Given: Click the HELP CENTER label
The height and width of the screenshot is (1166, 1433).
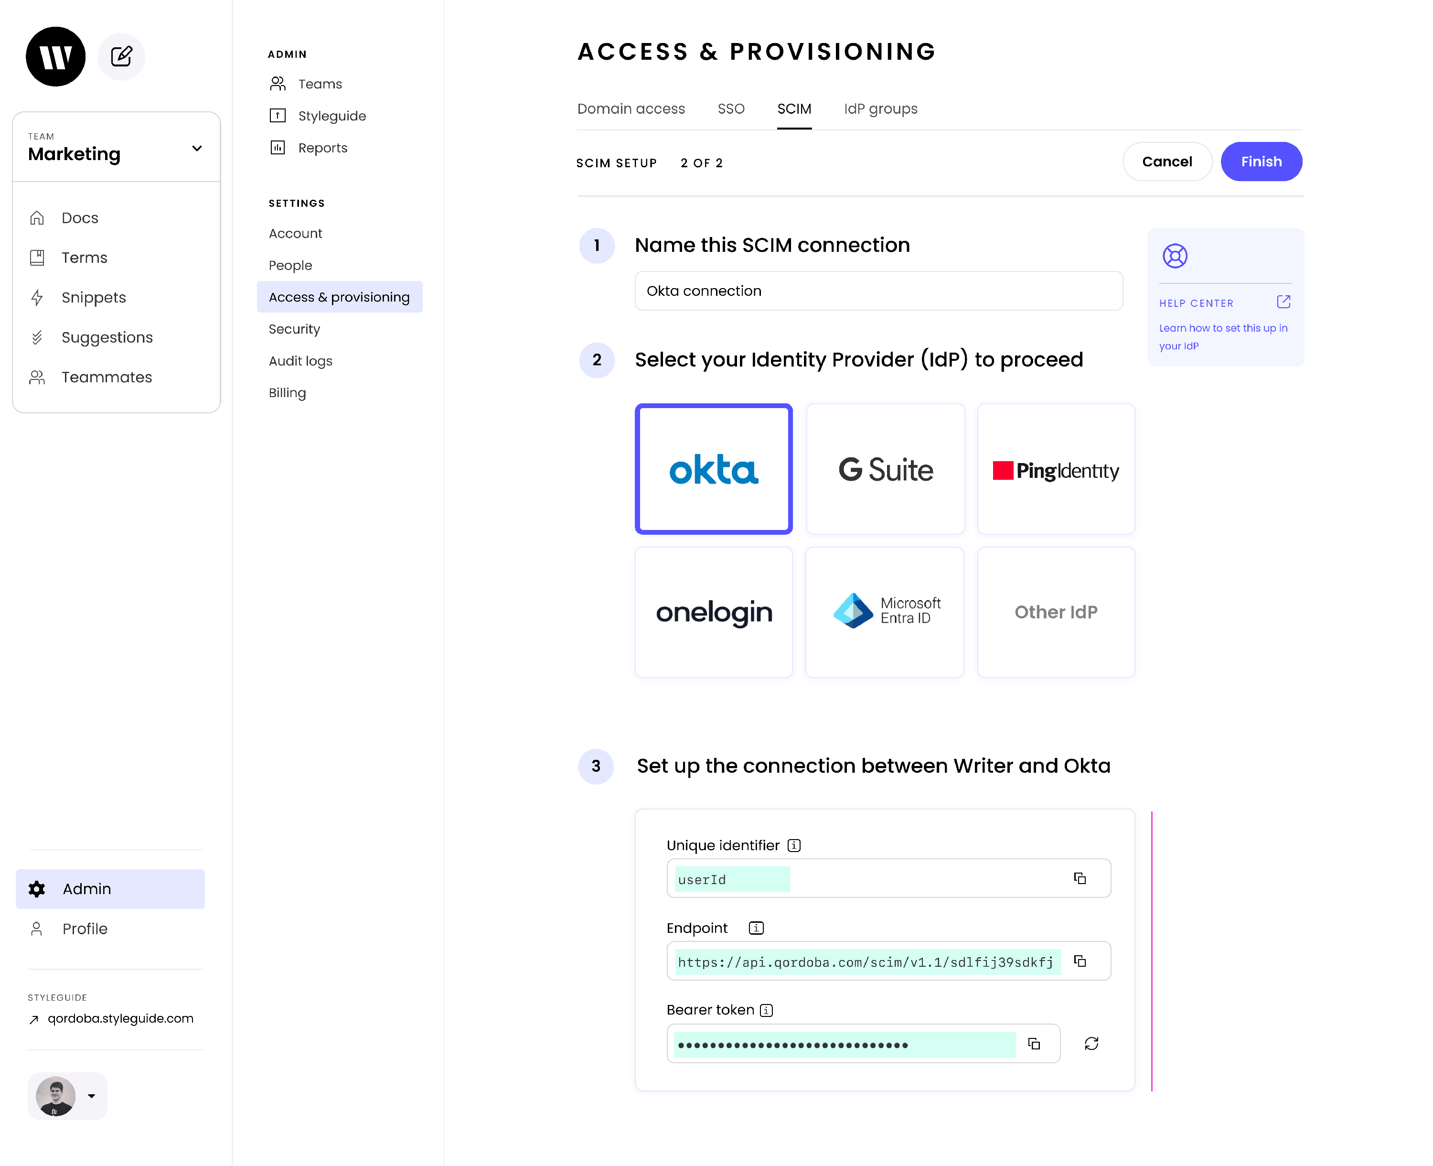Looking at the screenshot, I should coord(1196,303).
